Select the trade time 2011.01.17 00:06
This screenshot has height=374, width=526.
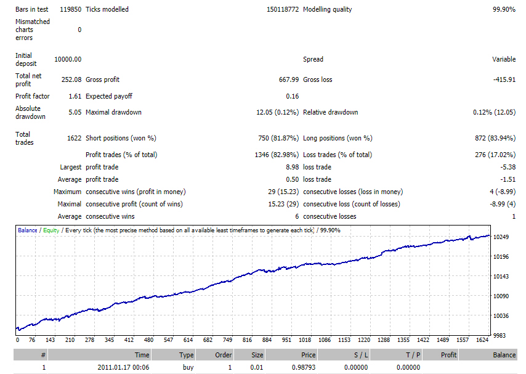123,368
